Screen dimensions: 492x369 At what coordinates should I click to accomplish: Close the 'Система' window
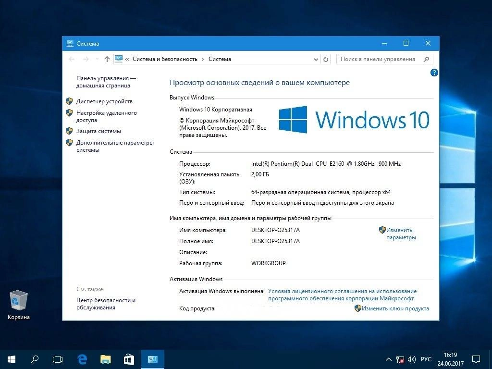[x=428, y=43]
